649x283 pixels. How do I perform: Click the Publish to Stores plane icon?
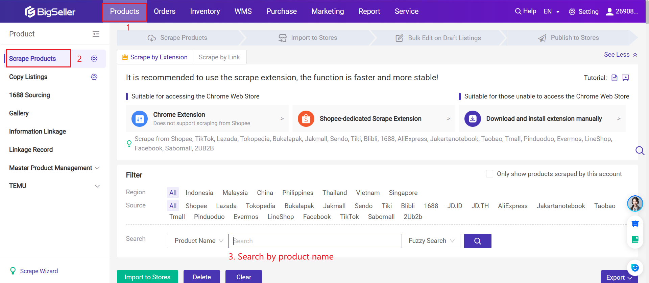(542, 38)
